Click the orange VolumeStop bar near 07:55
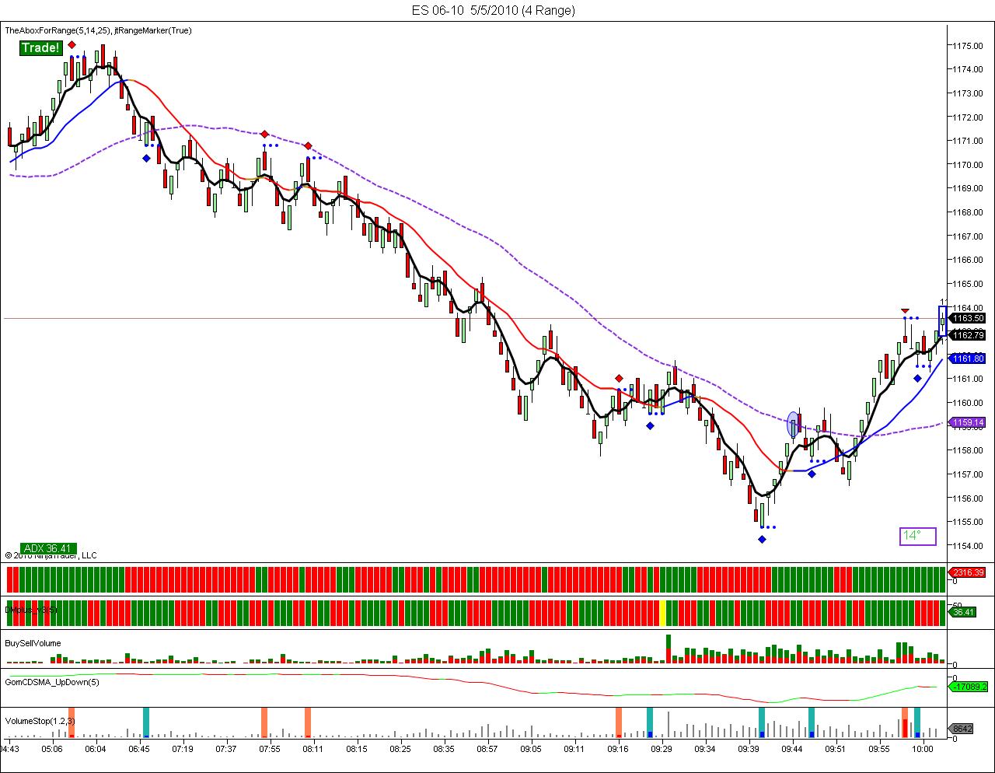995x773 pixels. point(264,722)
